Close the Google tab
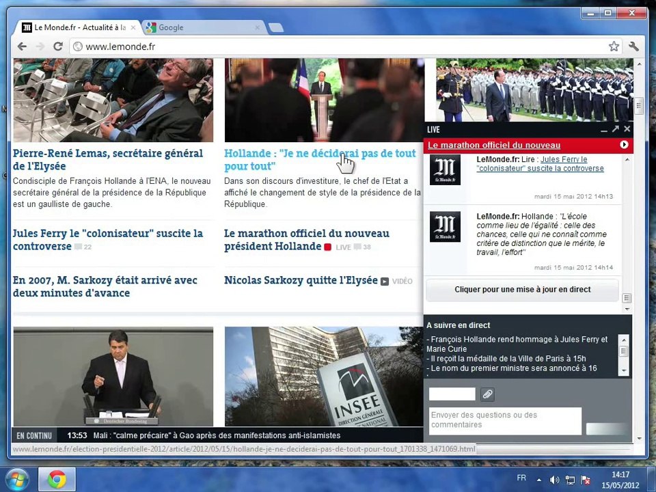This screenshot has height=492, width=656. point(258,27)
